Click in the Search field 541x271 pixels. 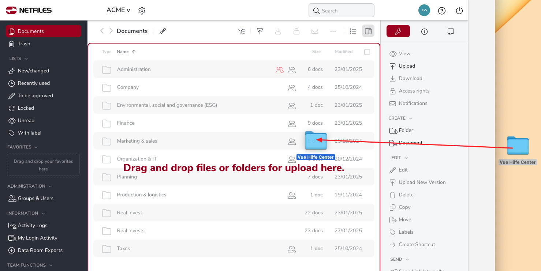[342, 11]
